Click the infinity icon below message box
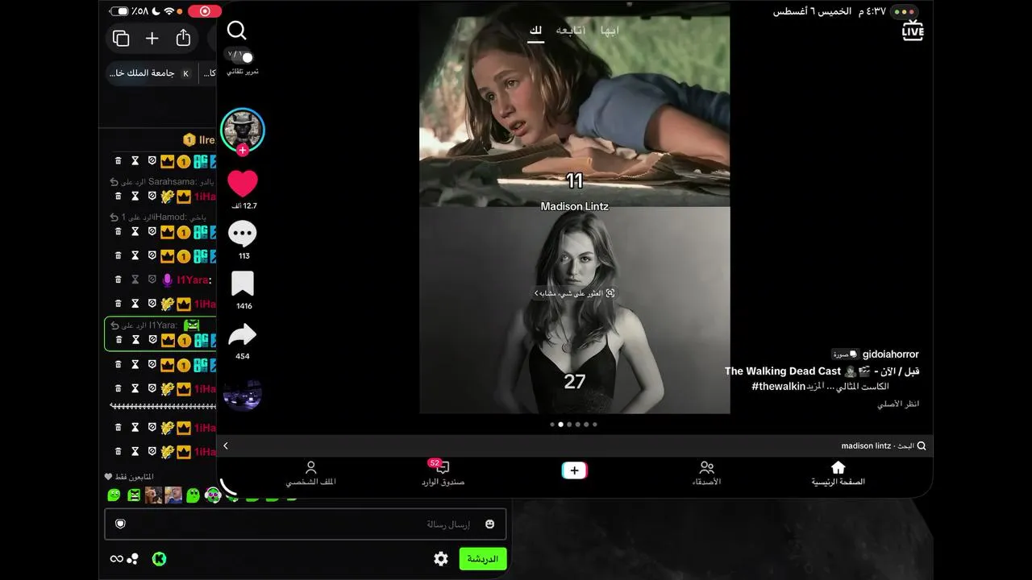This screenshot has height=580, width=1032. click(116, 558)
